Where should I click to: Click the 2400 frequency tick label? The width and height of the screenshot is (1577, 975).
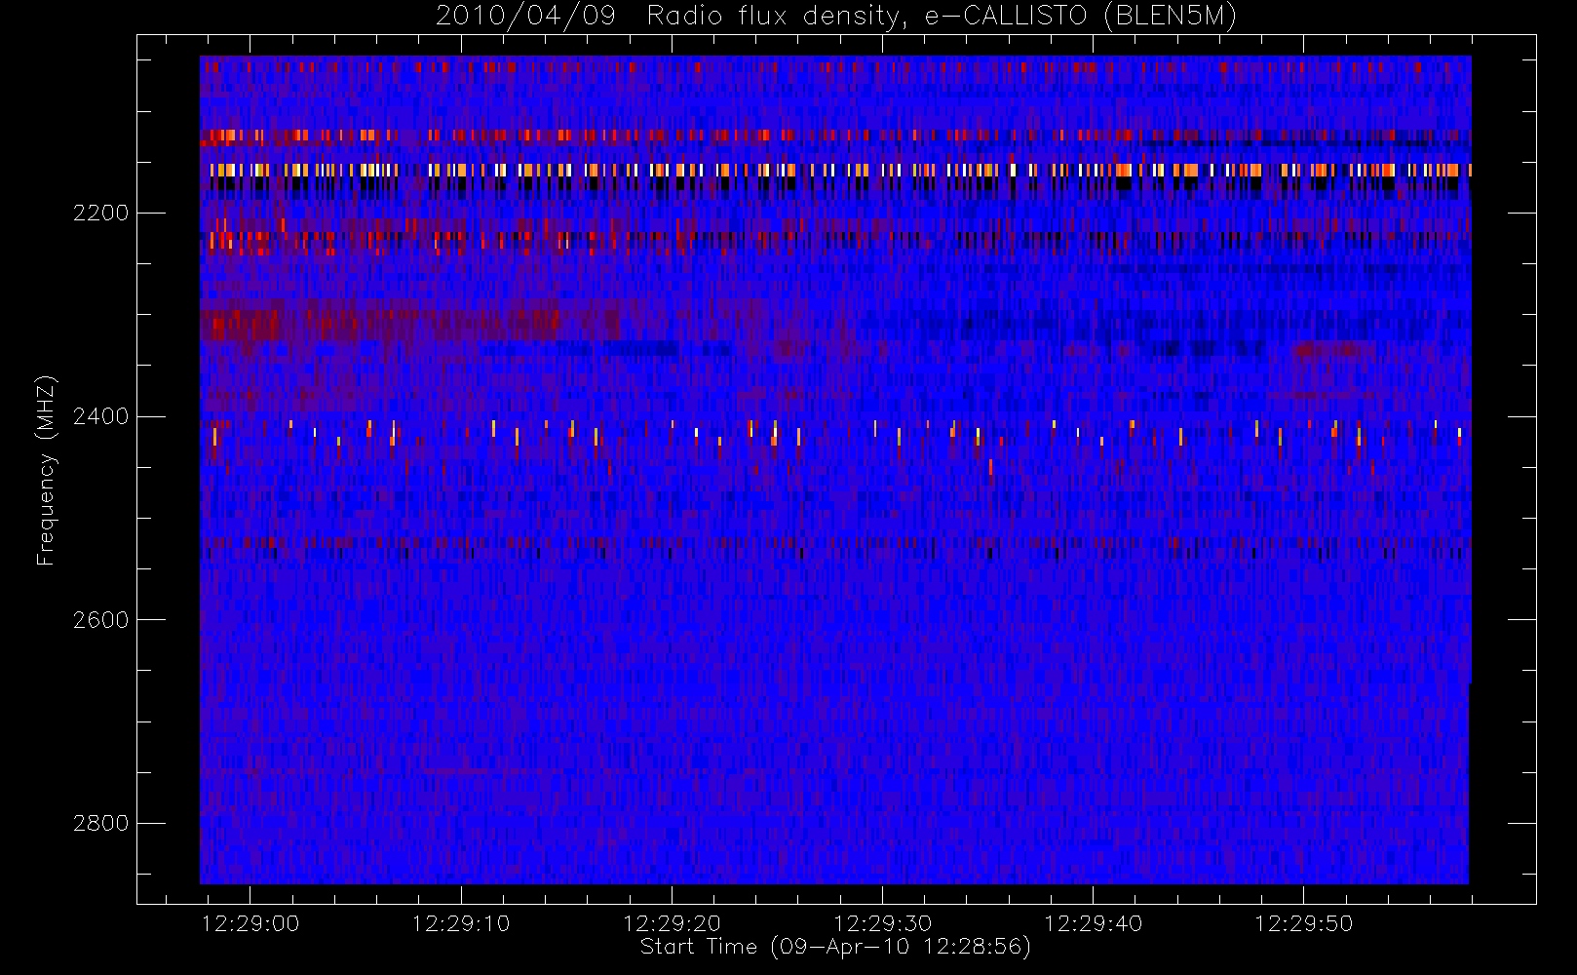pyautogui.click(x=100, y=417)
